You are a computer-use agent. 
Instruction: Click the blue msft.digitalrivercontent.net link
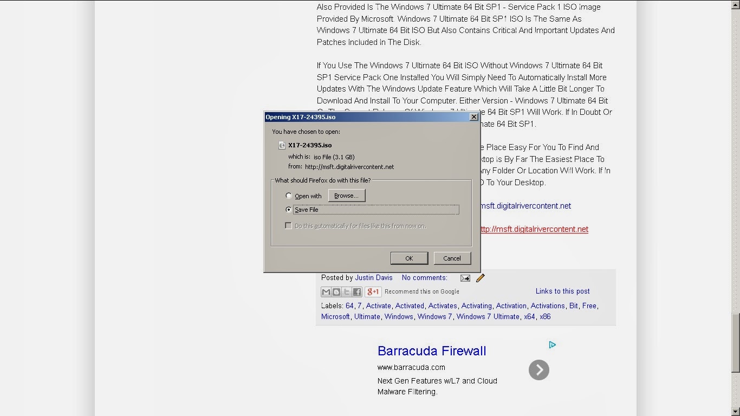tap(526, 205)
